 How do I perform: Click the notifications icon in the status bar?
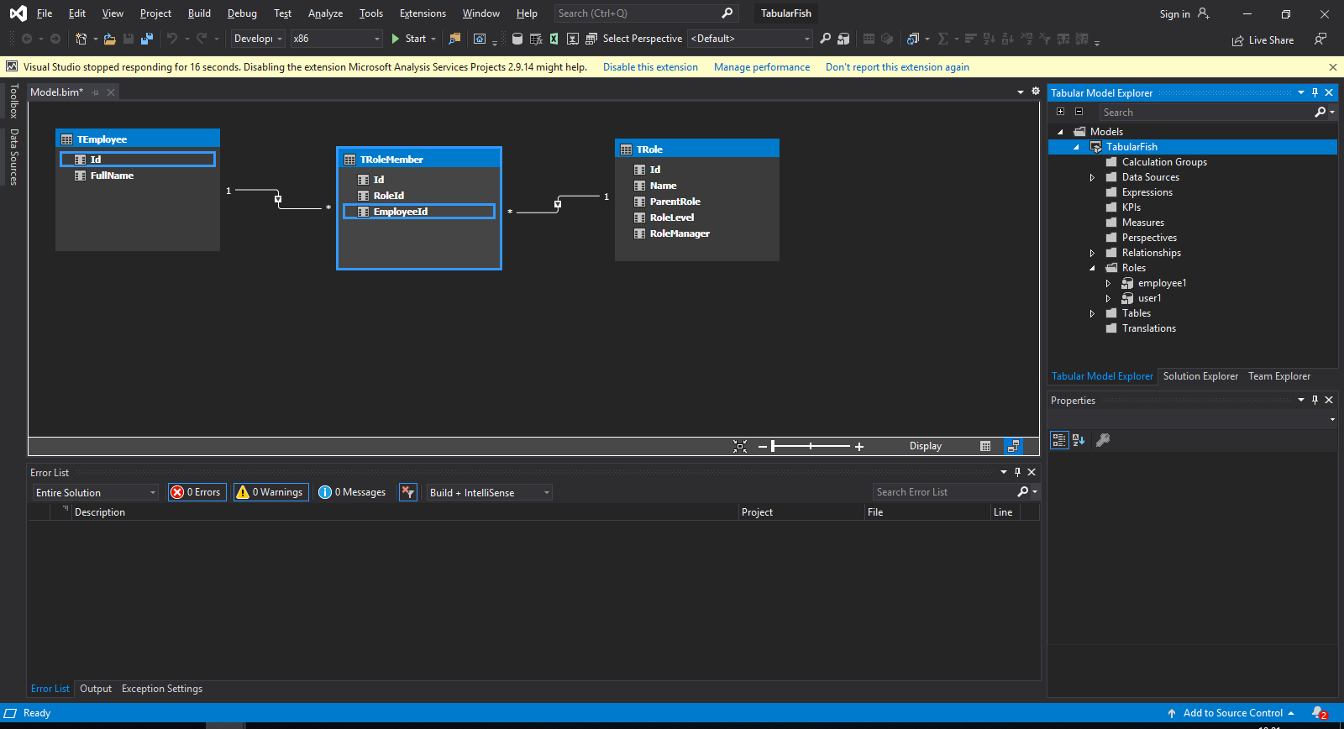pyautogui.click(x=1319, y=713)
